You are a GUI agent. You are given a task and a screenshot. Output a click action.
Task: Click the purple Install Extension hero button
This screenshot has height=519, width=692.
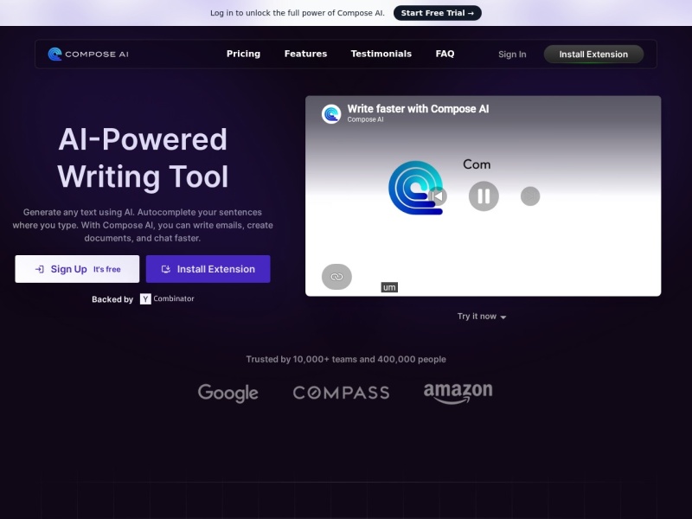(208, 269)
